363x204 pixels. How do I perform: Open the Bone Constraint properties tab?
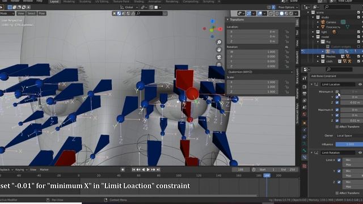pos(305,157)
